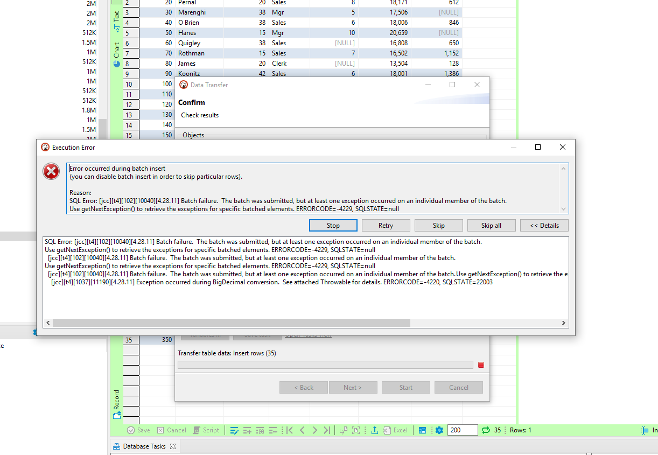Click Retry in the error dialog
The width and height of the screenshot is (658, 455).
(x=386, y=225)
